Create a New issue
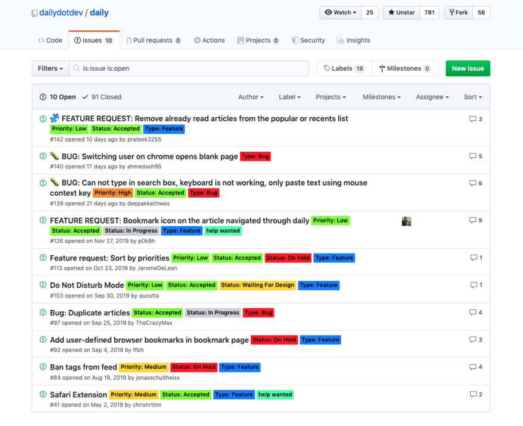 click(x=468, y=68)
